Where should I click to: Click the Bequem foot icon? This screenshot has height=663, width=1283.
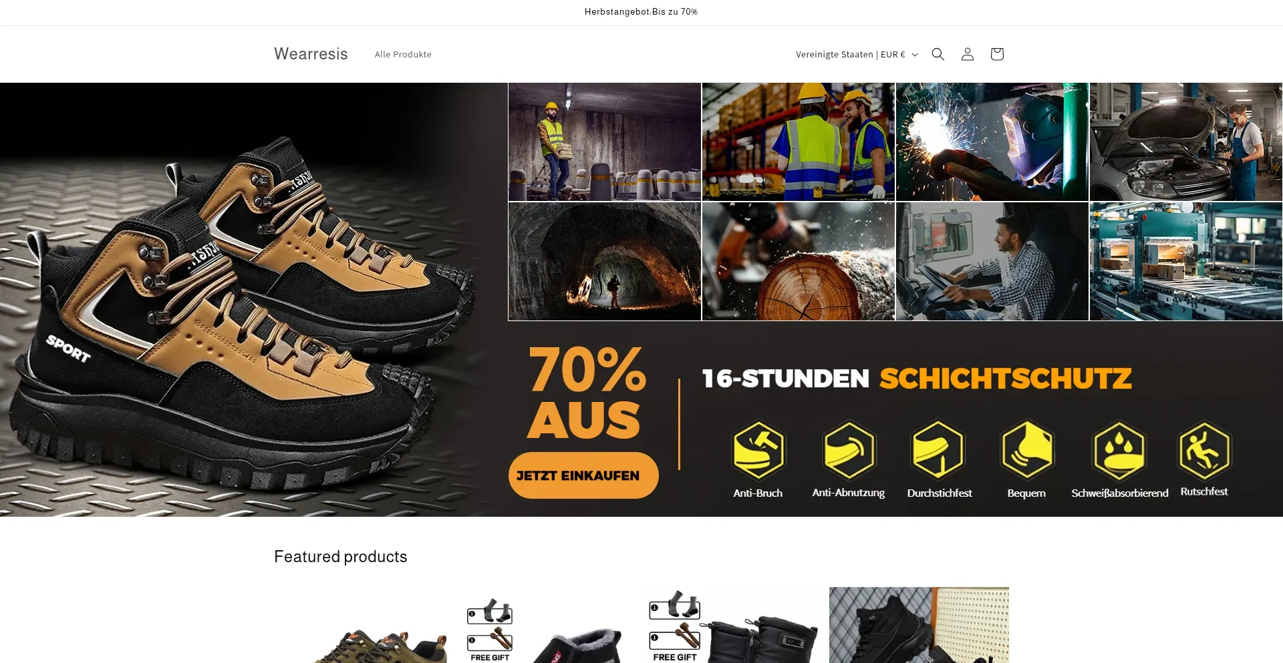click(1027, 450)
